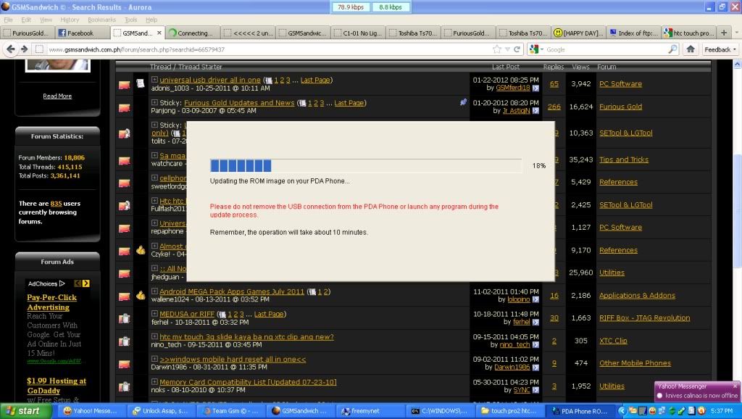
Task: Go to last post by ferhel arrow icon
Action: (x=535, y=323)
